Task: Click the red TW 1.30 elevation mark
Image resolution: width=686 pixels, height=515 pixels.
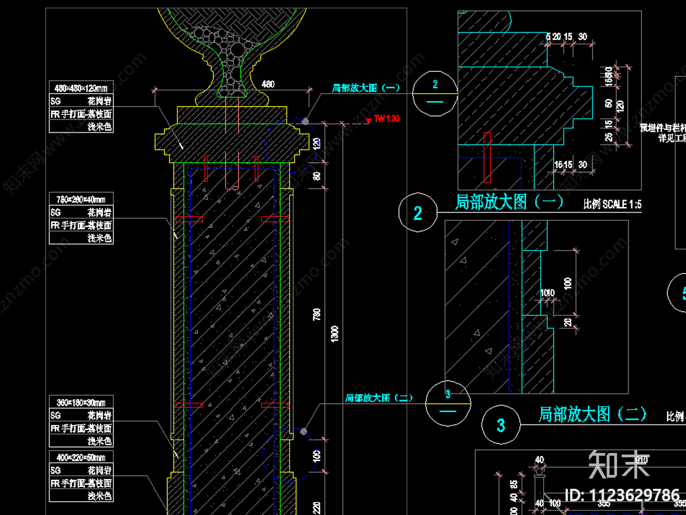Action: (383, 119)
